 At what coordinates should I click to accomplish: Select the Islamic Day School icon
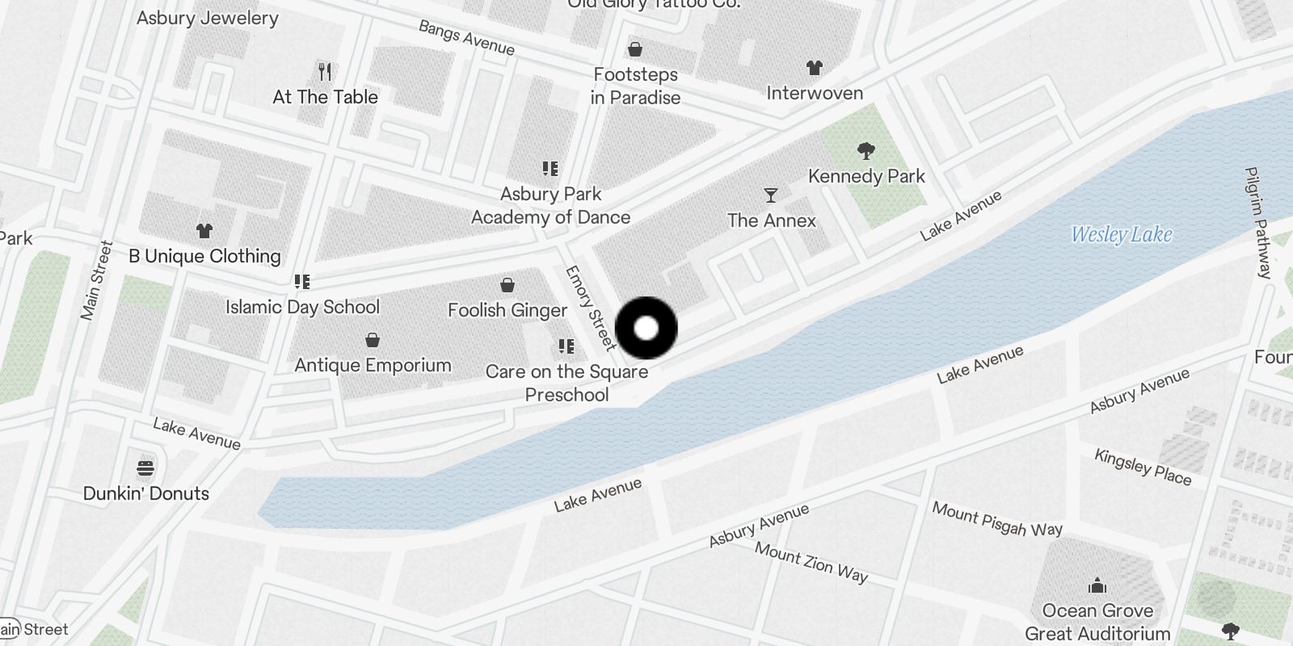302,282
